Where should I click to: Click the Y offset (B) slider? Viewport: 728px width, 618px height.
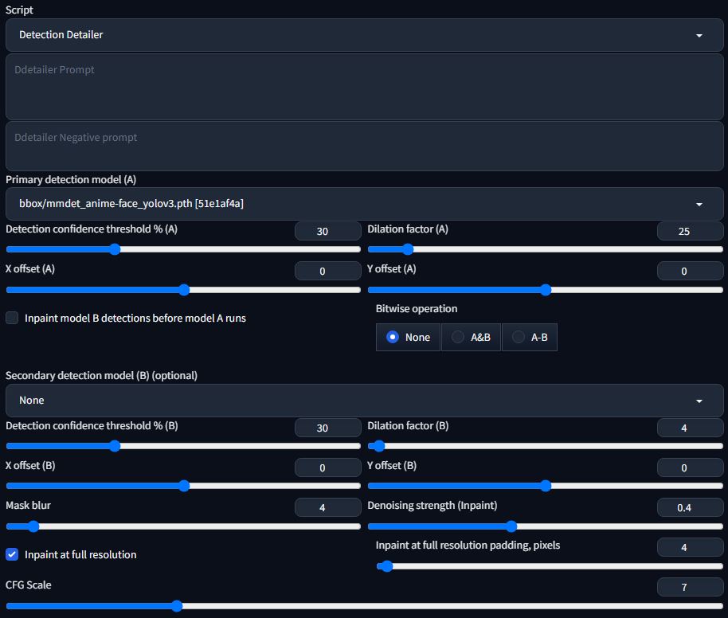tap(545, 486)
